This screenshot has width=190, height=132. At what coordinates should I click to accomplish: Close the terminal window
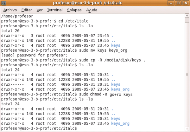[186, 3]
